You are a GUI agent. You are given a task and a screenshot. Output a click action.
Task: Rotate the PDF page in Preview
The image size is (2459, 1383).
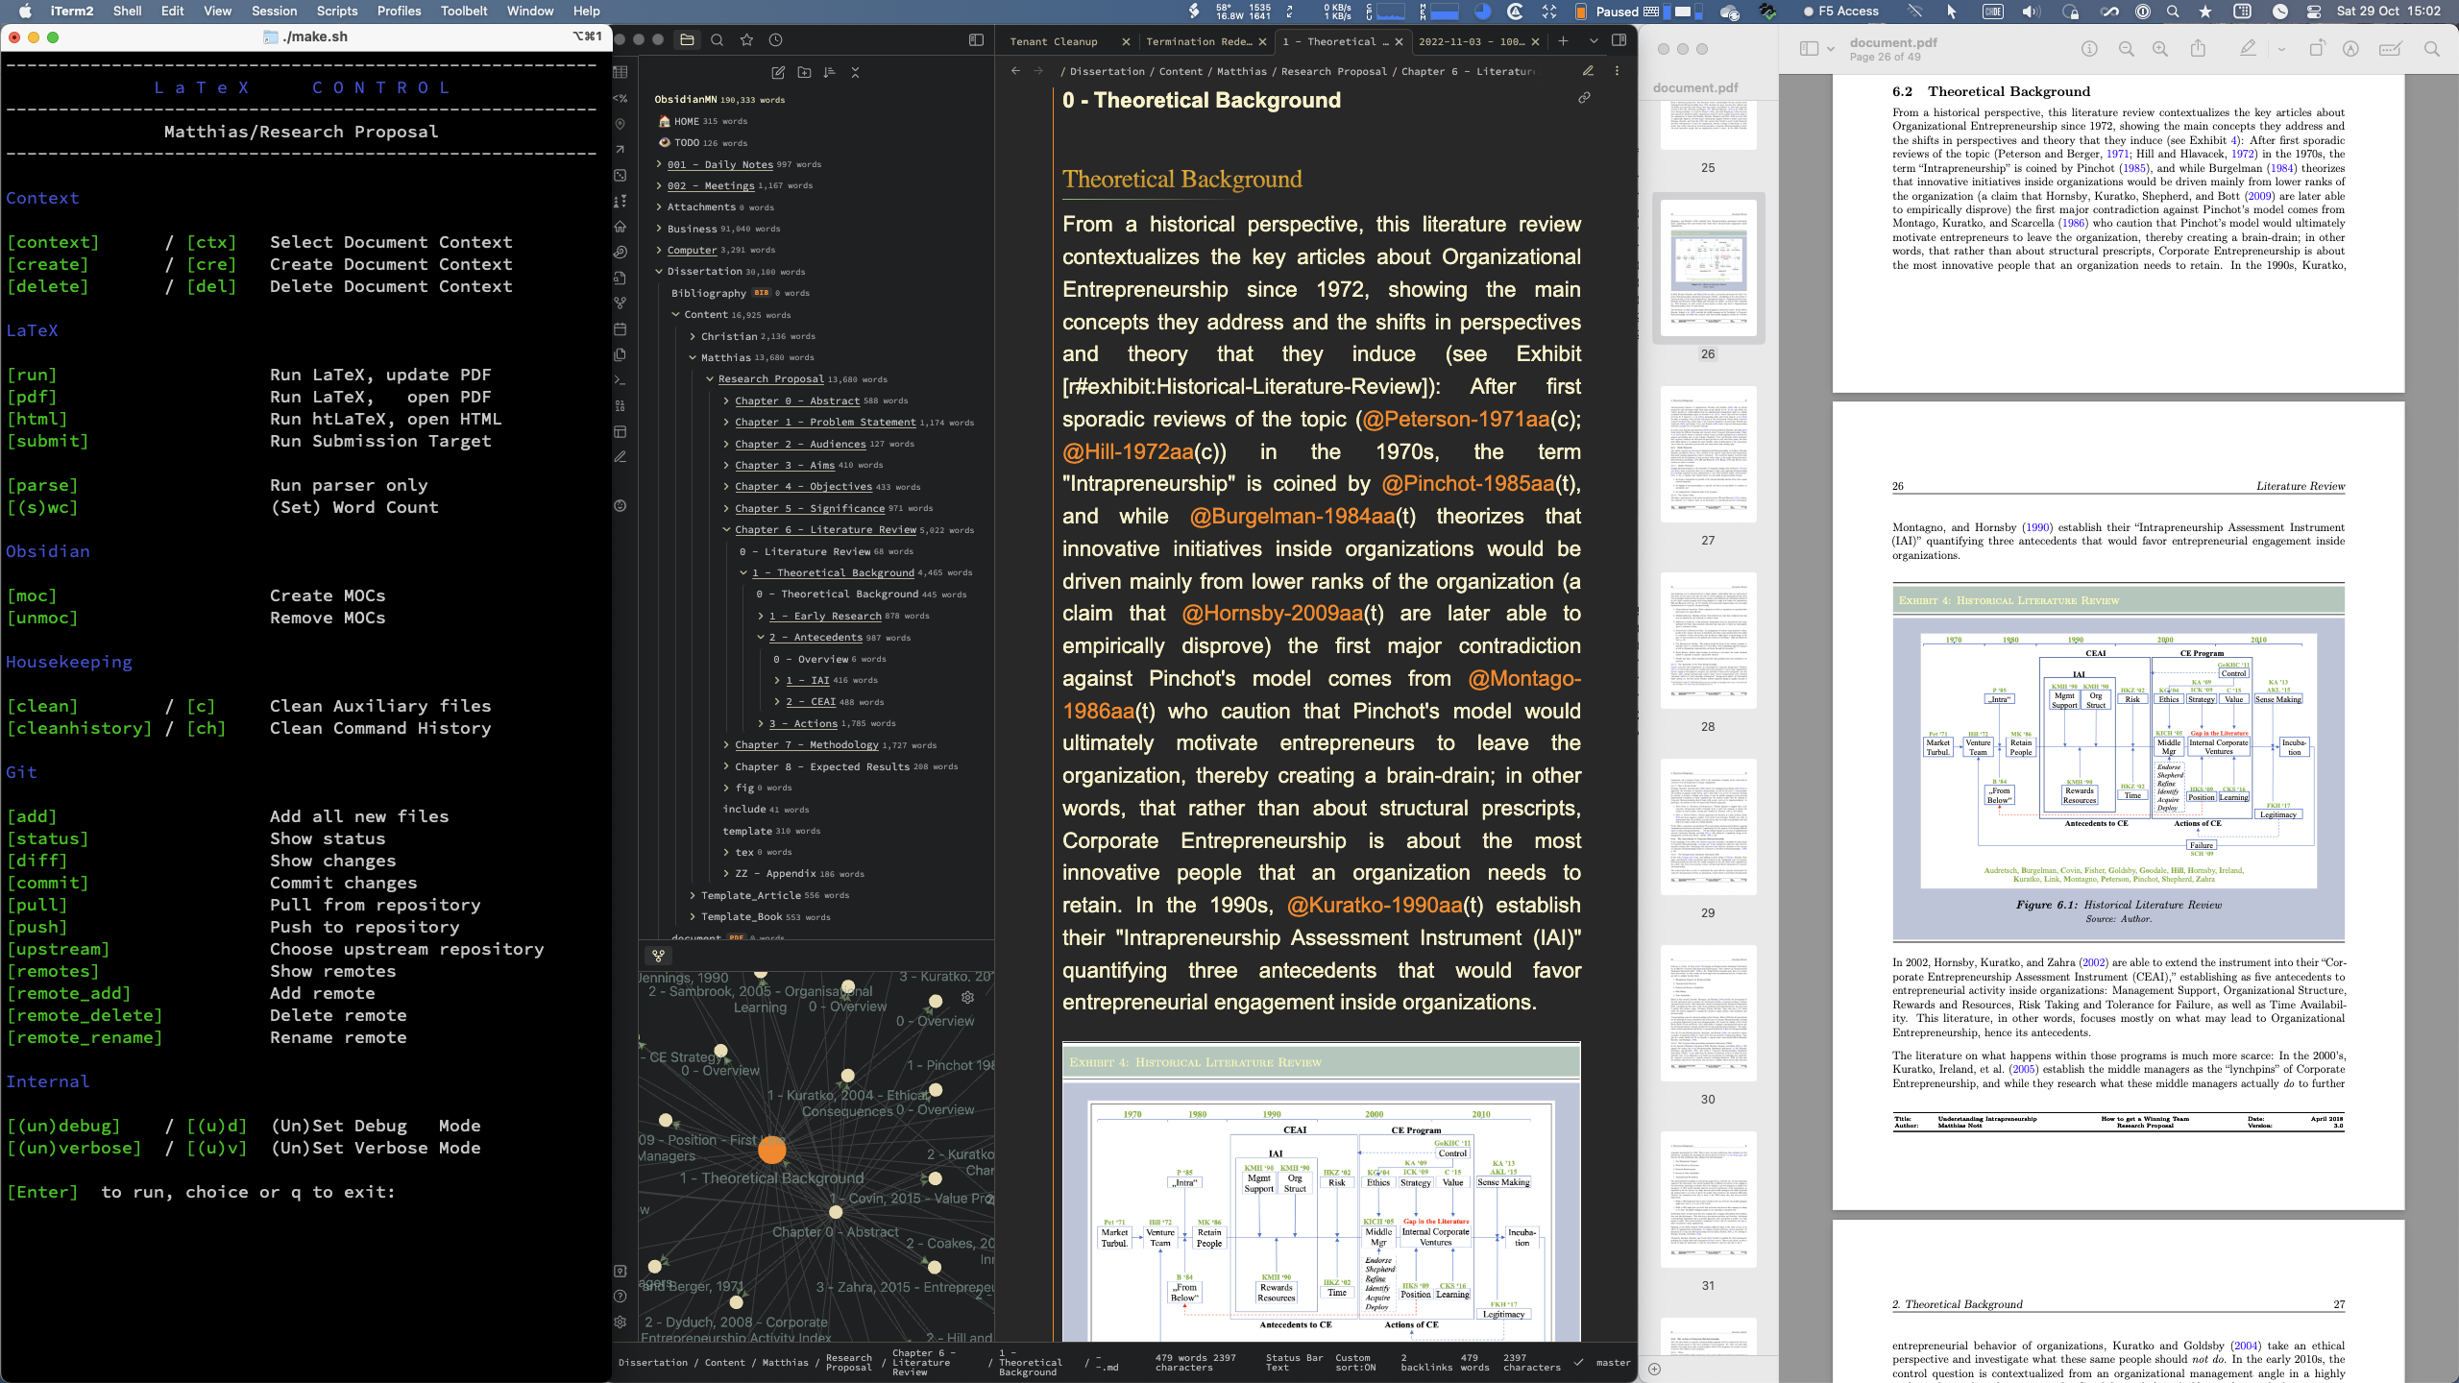(2316, 49)
